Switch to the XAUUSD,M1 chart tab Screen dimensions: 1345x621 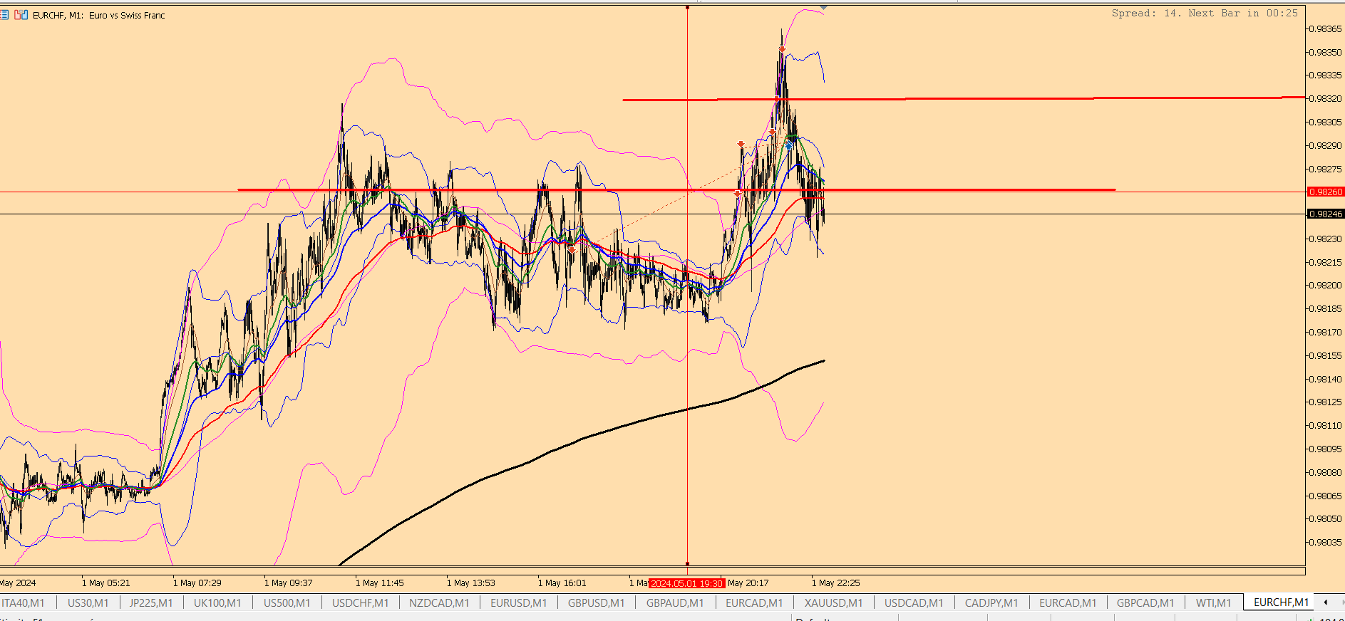point(833,602)
